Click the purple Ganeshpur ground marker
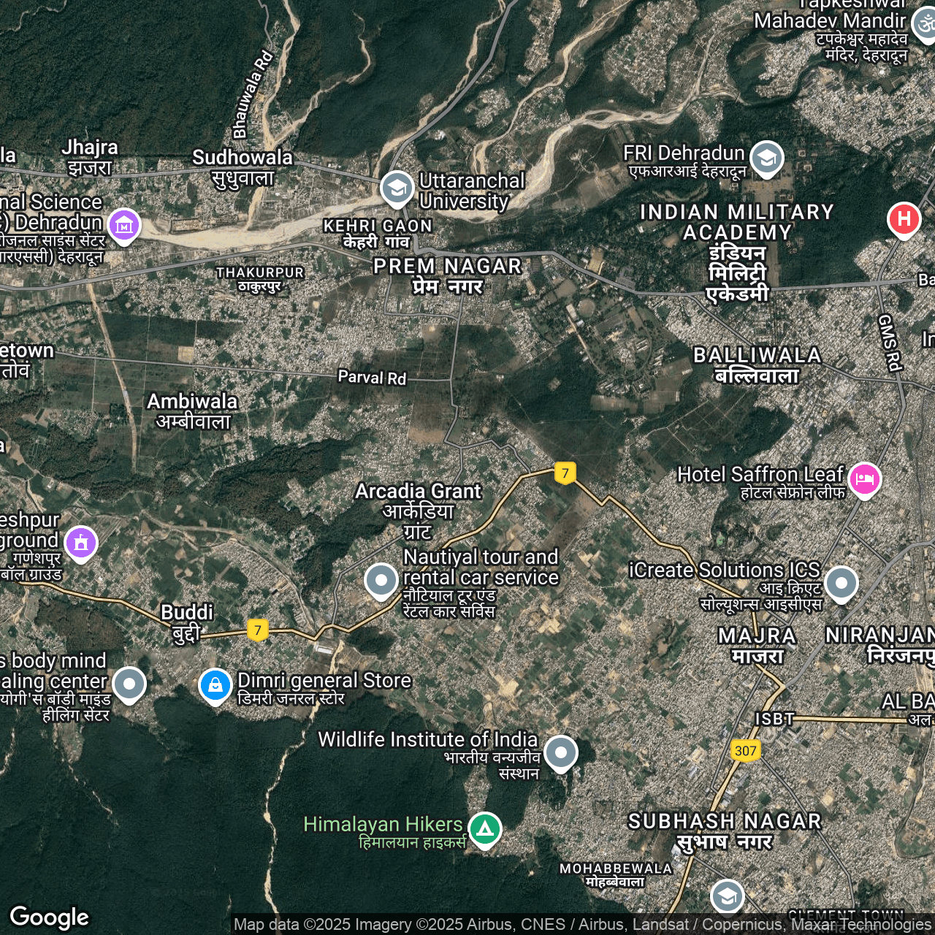Viewport: 935px width, 935px height. click(81, 543)
